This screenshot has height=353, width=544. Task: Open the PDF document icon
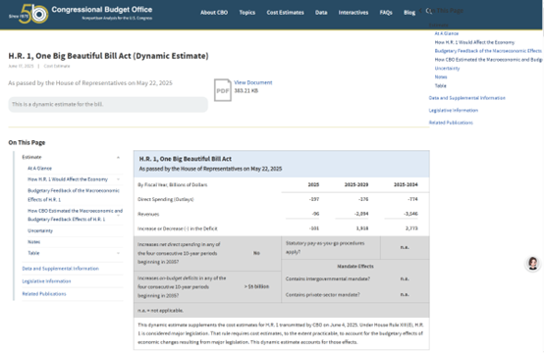[x=222, y=90]
